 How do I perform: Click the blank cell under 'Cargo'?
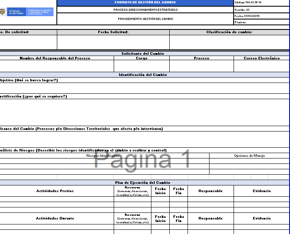pos(141,66)
